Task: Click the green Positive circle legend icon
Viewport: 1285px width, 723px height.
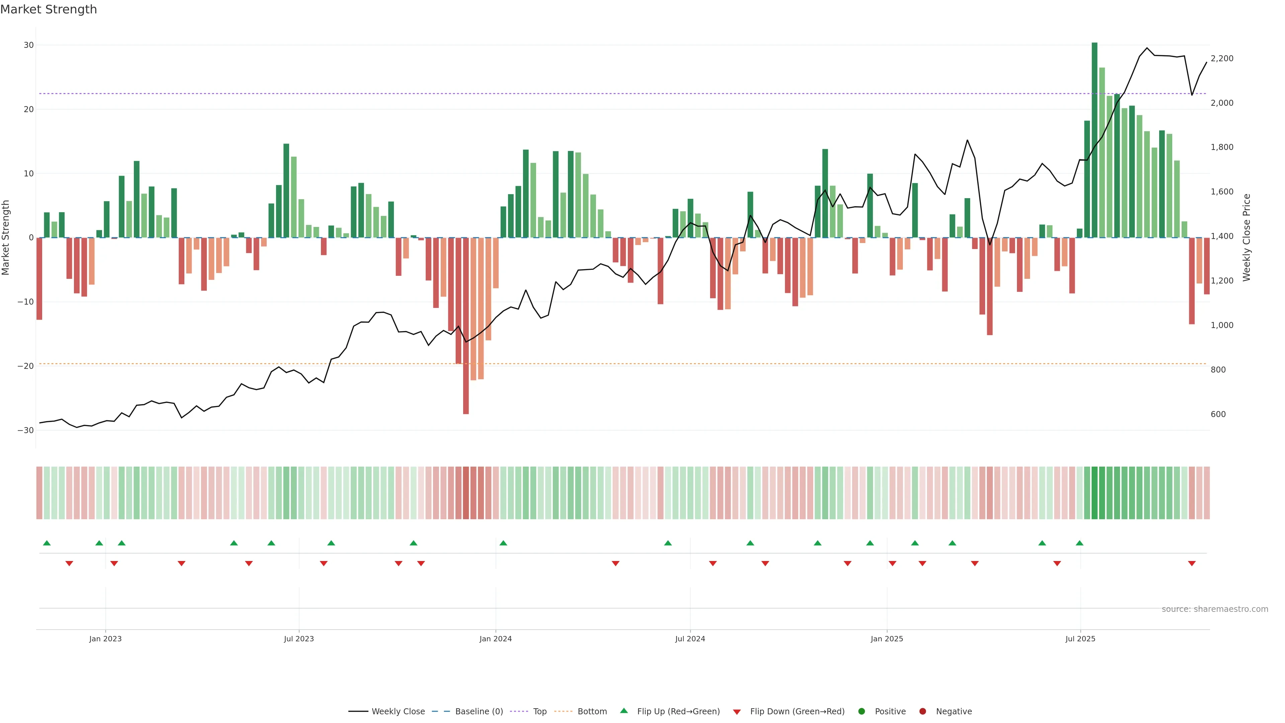Action: pyautogui.click(x=861, y=712)
